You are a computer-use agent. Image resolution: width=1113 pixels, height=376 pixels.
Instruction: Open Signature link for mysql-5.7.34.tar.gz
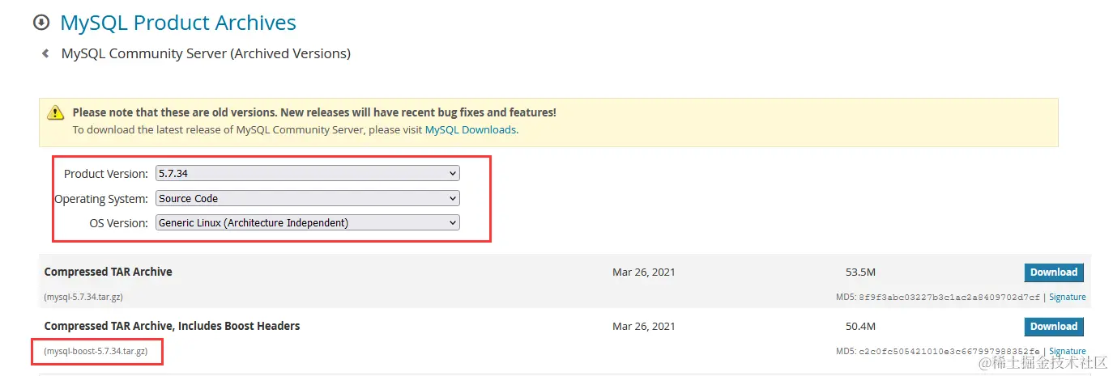(1068, 297)
